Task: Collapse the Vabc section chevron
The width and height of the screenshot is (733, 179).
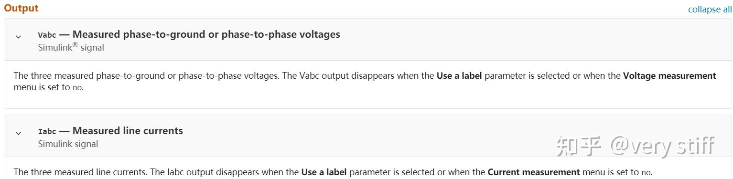Action: pos(18,37)
